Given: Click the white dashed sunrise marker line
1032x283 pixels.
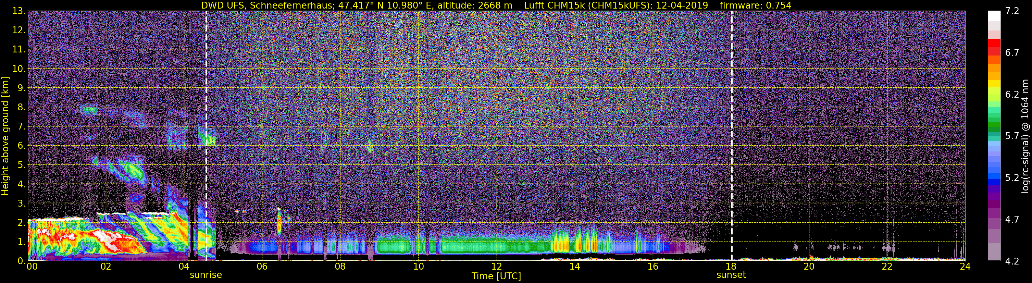Looking at the screenshot, I should coord(206,136).
